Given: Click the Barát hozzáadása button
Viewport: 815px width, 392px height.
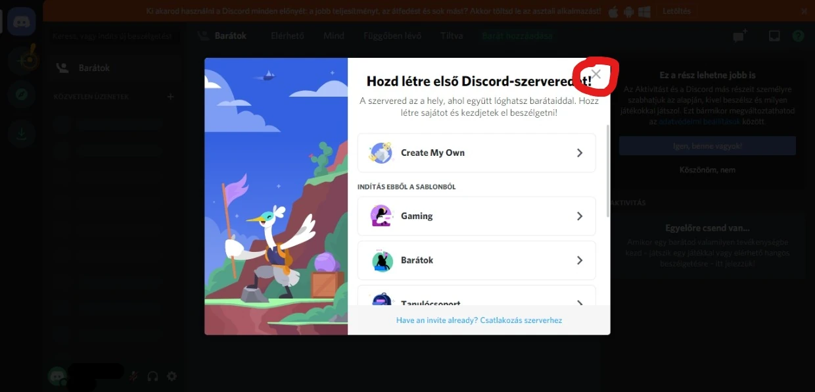Looking at the screenshot, I should coord(518,36).
